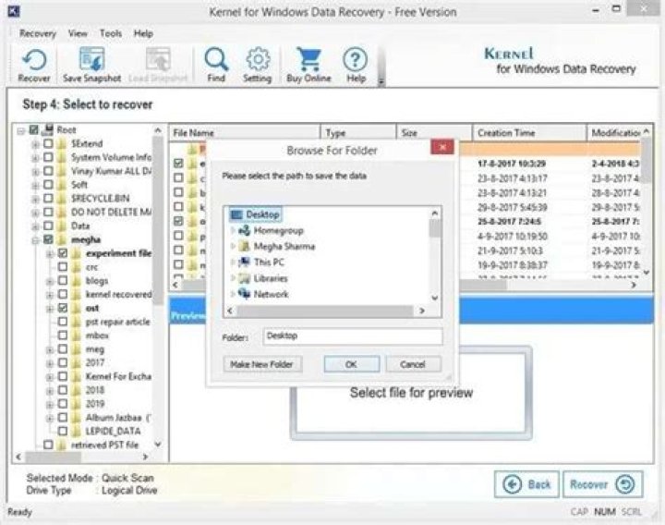Click the blogs folder icon
The width and height of the screenshot is (665, 525).
click(77, 281)
